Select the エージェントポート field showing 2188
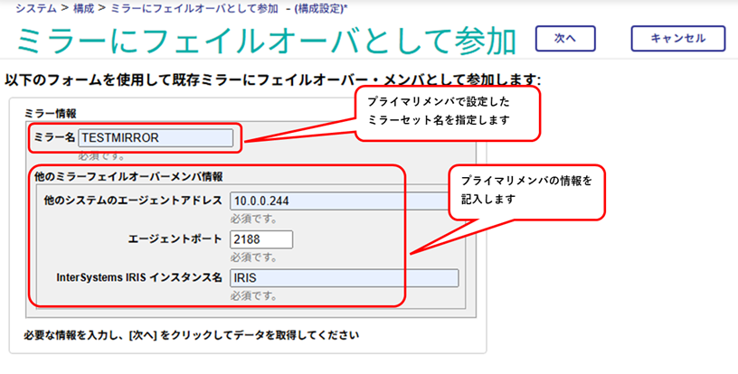The height and width of the screenshot is (374, 738). tap(261, 239)
